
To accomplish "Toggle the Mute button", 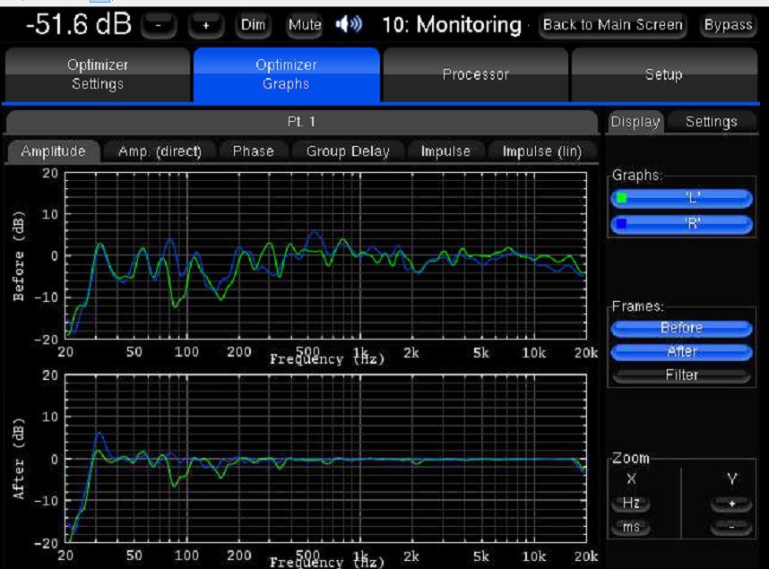I will 305,25.
